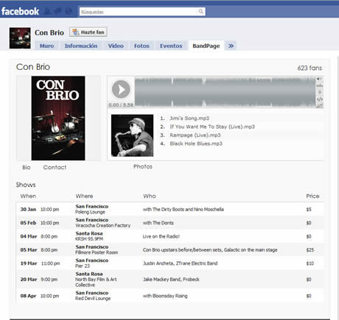Click Red Devil Lounge venue
Viewport: 339px width, 320px height.
(x=93, y=299)
